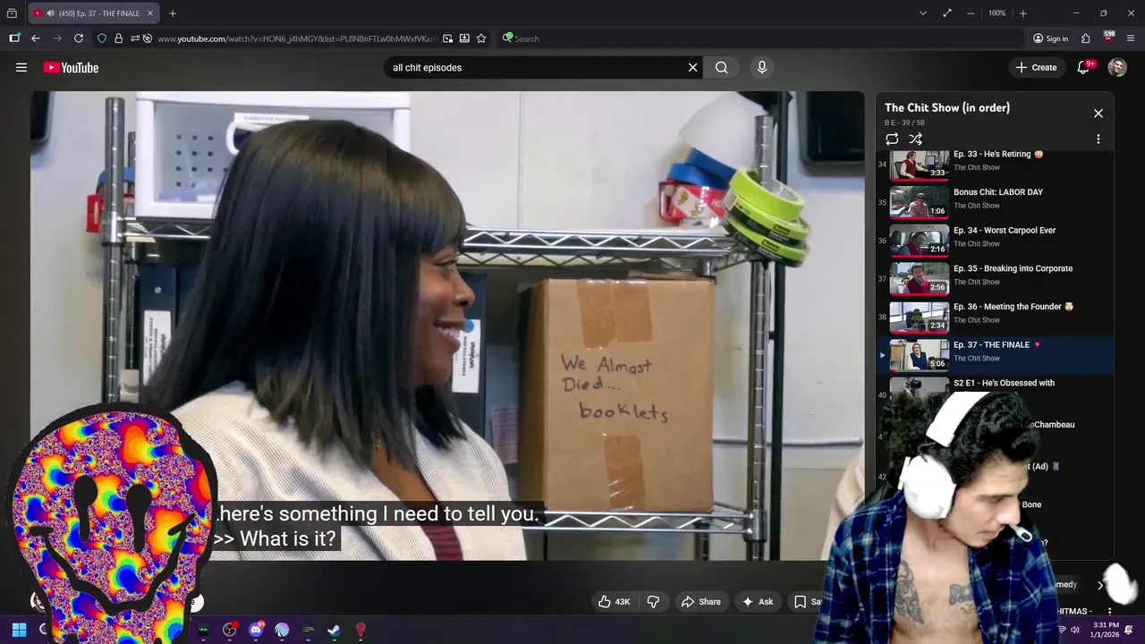The image size is (1145, 644).
Task: Close The Chit Show playlist panel
Action: pyautogui.click(x=1098, y=114)
